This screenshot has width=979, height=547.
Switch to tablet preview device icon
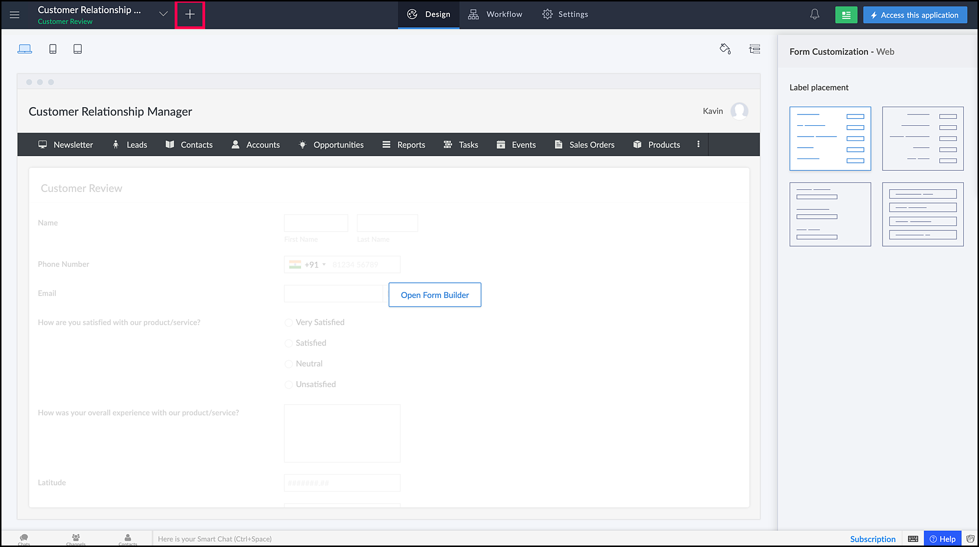click(x=77, y=49)
